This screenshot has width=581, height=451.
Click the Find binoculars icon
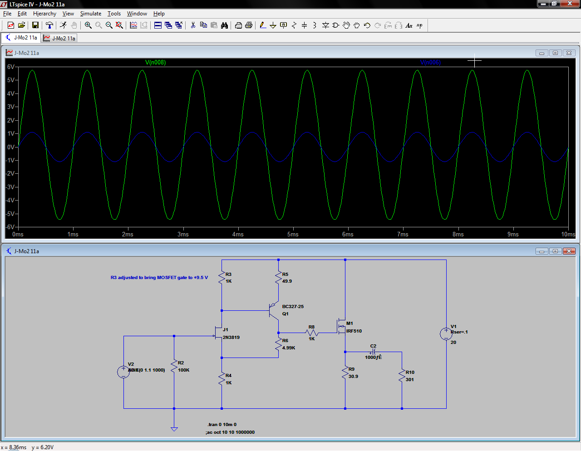(224, 25)
